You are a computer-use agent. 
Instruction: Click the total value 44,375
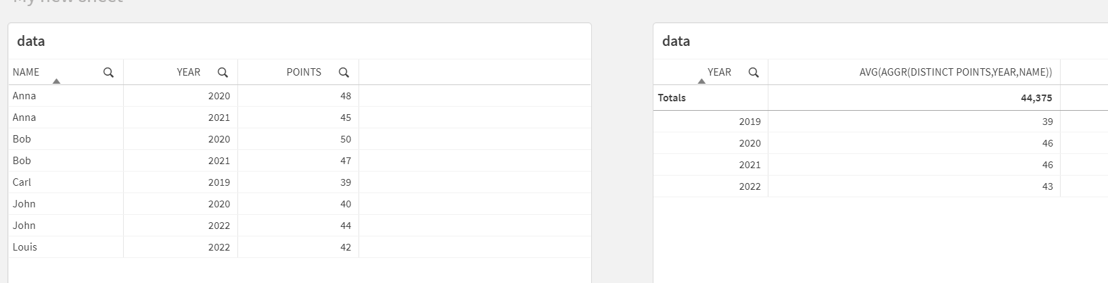pos(1036,98)
